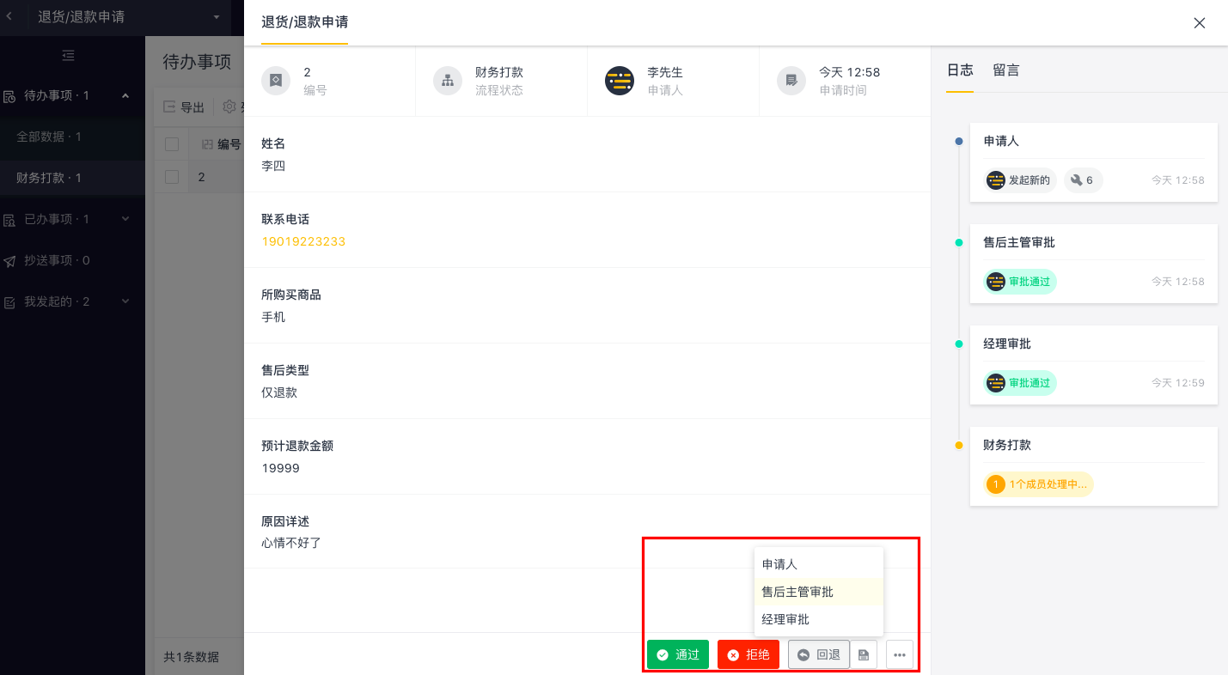Switch to the 留言 tab
The width and height of the screenshot is (1228, 675).
[1006, 70]
